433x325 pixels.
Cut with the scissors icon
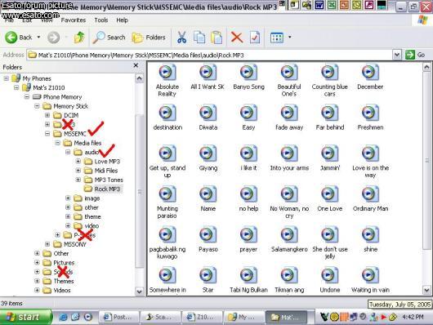click(181, 38)
